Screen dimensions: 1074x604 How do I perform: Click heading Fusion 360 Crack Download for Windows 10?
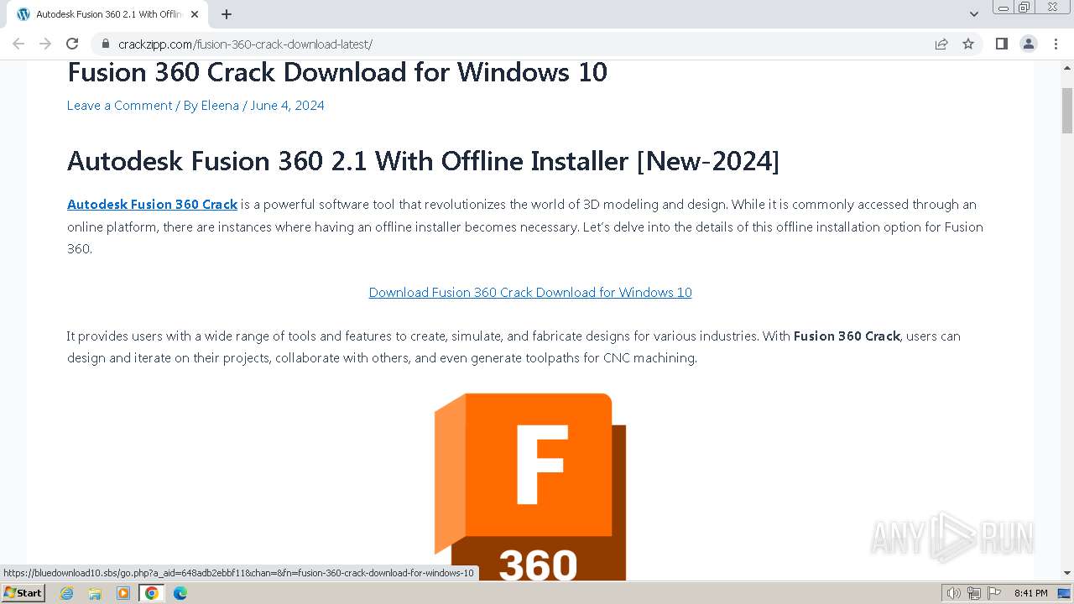coord(337,72)
